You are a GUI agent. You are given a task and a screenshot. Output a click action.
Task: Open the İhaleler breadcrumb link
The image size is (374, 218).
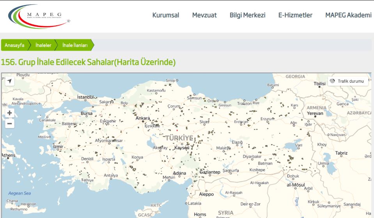click(43, 45)
